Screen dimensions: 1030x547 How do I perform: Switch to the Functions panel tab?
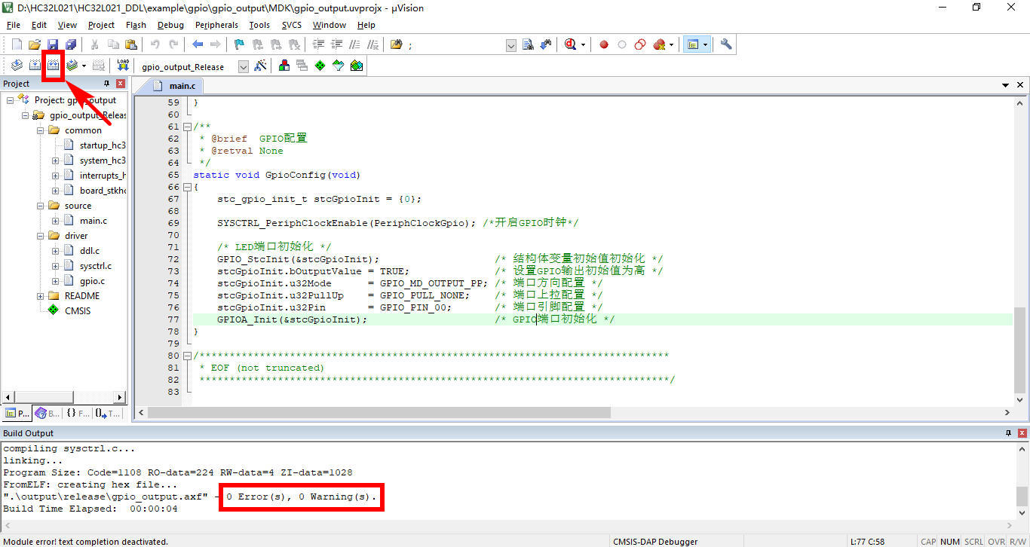(x=77, y=413)
